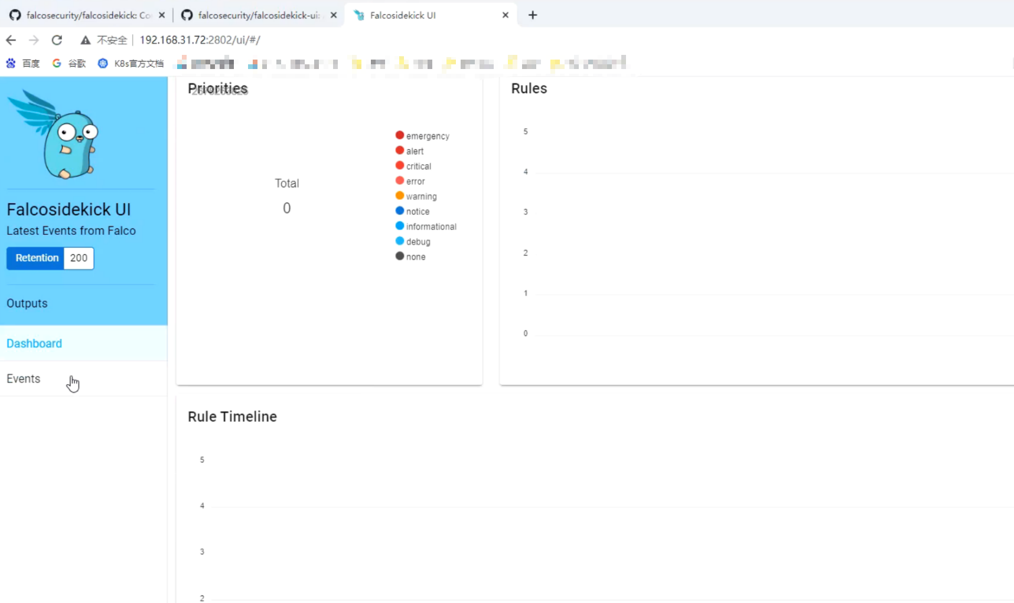
Task: Toggle the alert legend dot
Action: [400, 150]
